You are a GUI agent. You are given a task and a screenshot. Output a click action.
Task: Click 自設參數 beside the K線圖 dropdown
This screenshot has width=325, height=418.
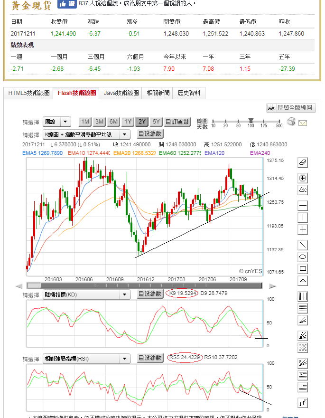[x=150, y=134]
